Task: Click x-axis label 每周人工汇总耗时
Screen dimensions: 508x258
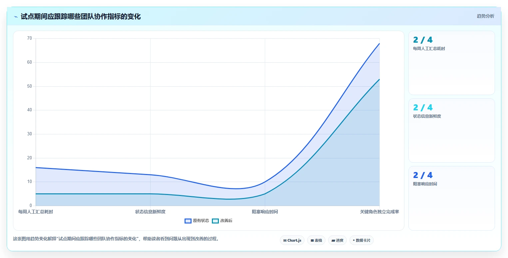Action: (36, 212)
